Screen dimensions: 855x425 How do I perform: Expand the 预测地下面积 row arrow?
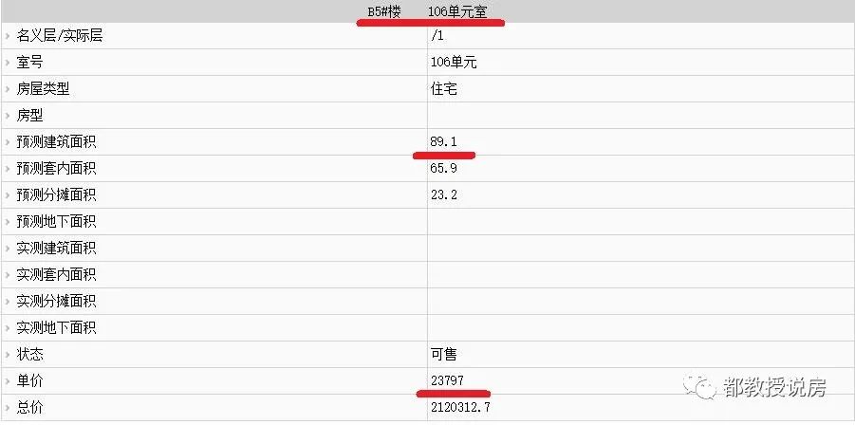(x=8, y=222)
